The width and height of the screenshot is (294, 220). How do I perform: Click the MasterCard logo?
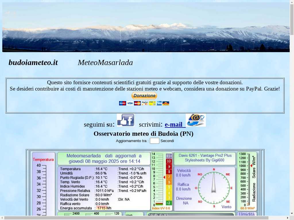pos(137,103)
